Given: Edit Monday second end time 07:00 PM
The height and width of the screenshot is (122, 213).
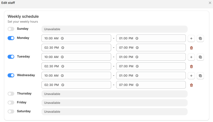Looking at the screenshot, I should 151,47.
